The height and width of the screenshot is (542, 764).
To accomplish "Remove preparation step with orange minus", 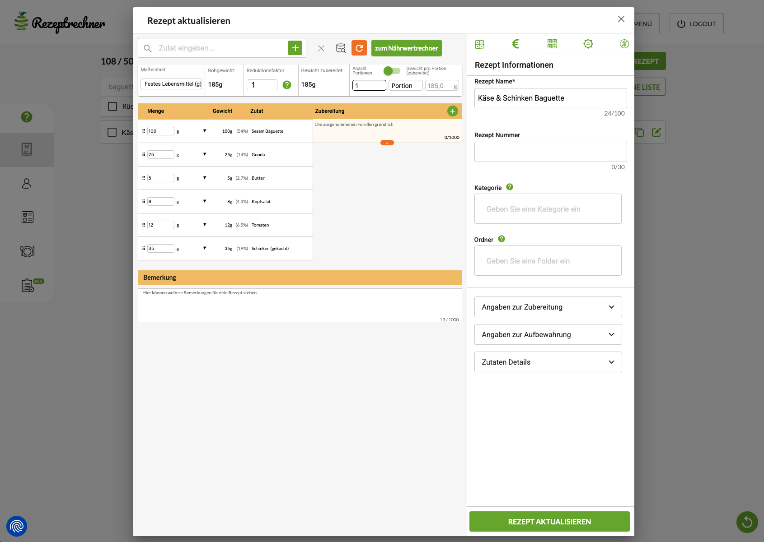I will (387, 143).
